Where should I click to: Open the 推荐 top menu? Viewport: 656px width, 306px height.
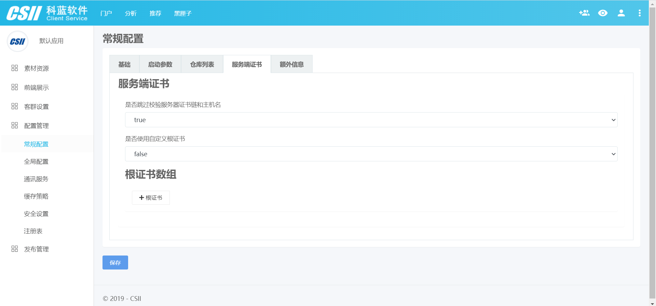[x=155, y=13]
